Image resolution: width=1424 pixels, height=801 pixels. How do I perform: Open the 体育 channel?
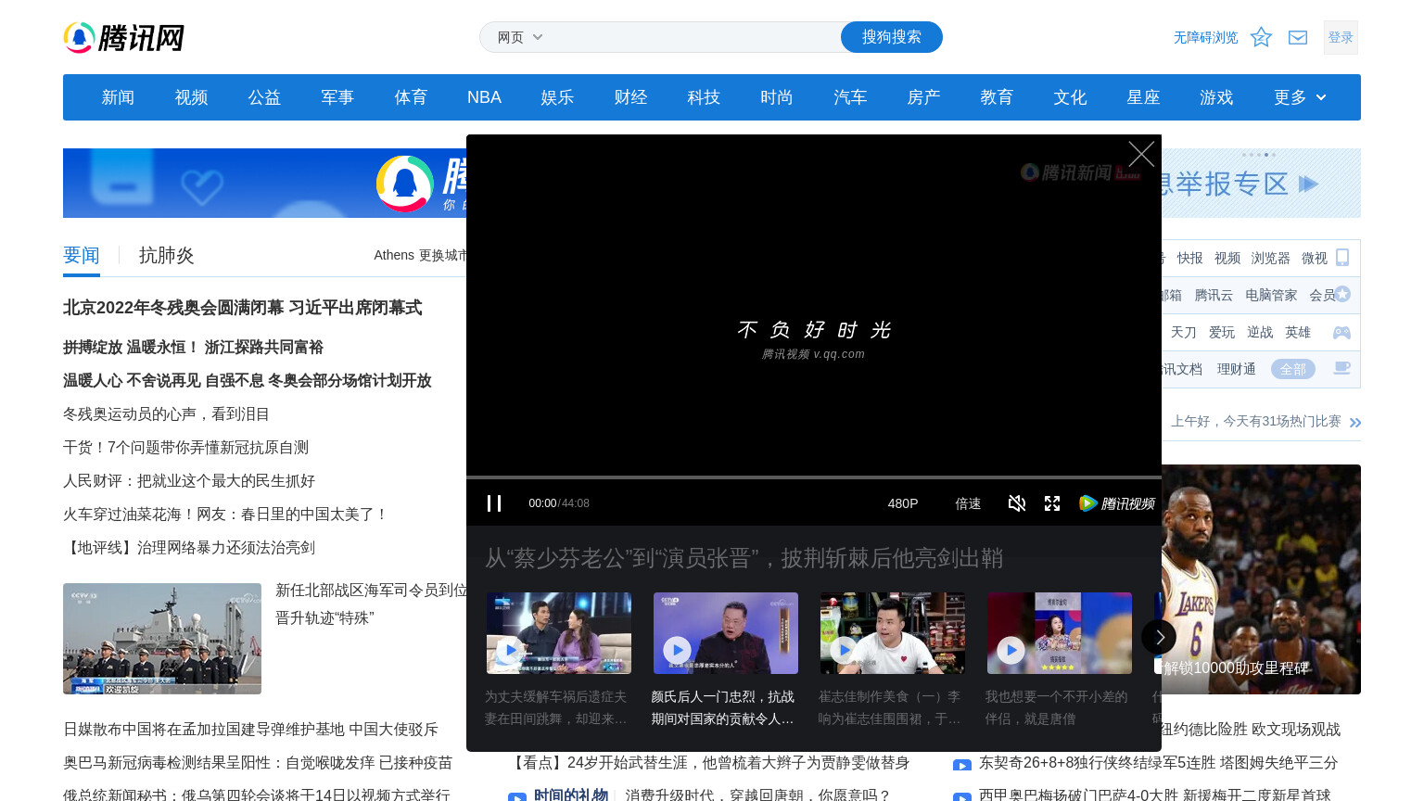(x=411, y=97)
